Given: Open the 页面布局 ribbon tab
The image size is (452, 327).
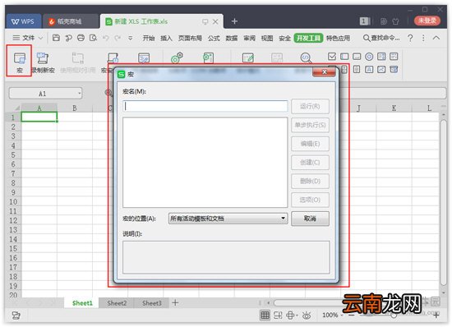Looking at the screenshot, I should 190,38.
